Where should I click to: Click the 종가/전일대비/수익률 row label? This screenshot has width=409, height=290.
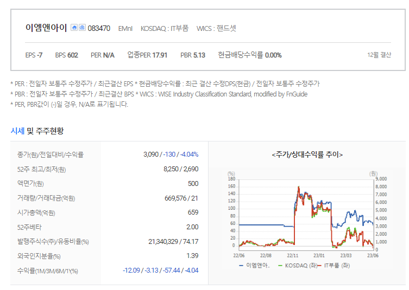tap(51, 154)
